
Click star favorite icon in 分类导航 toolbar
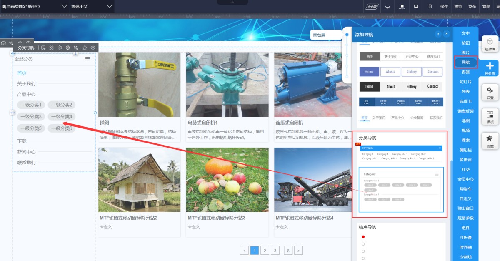[85, 48]
